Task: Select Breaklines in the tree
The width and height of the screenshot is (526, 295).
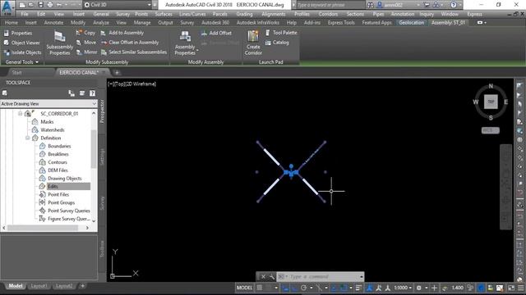Action: coord(58,154)
